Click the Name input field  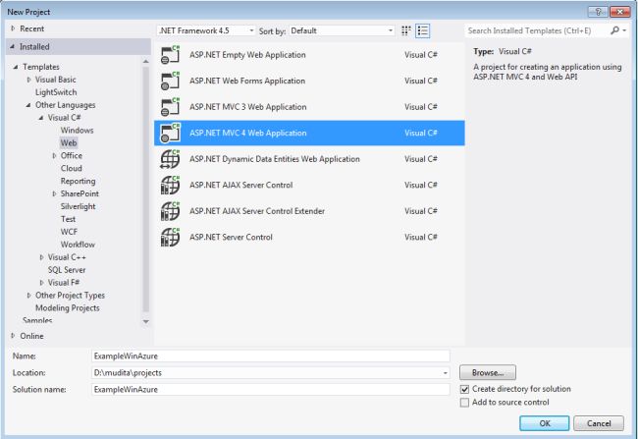(x=271, y=356)
